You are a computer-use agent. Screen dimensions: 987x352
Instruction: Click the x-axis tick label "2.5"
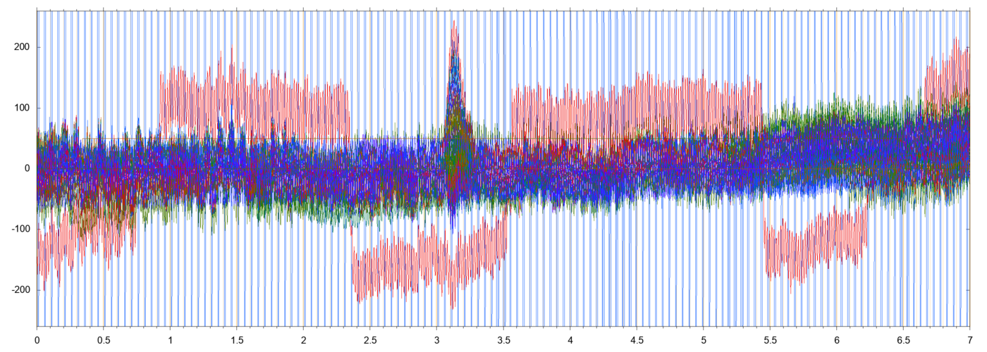pyautogui.click(x=370, y=339)
